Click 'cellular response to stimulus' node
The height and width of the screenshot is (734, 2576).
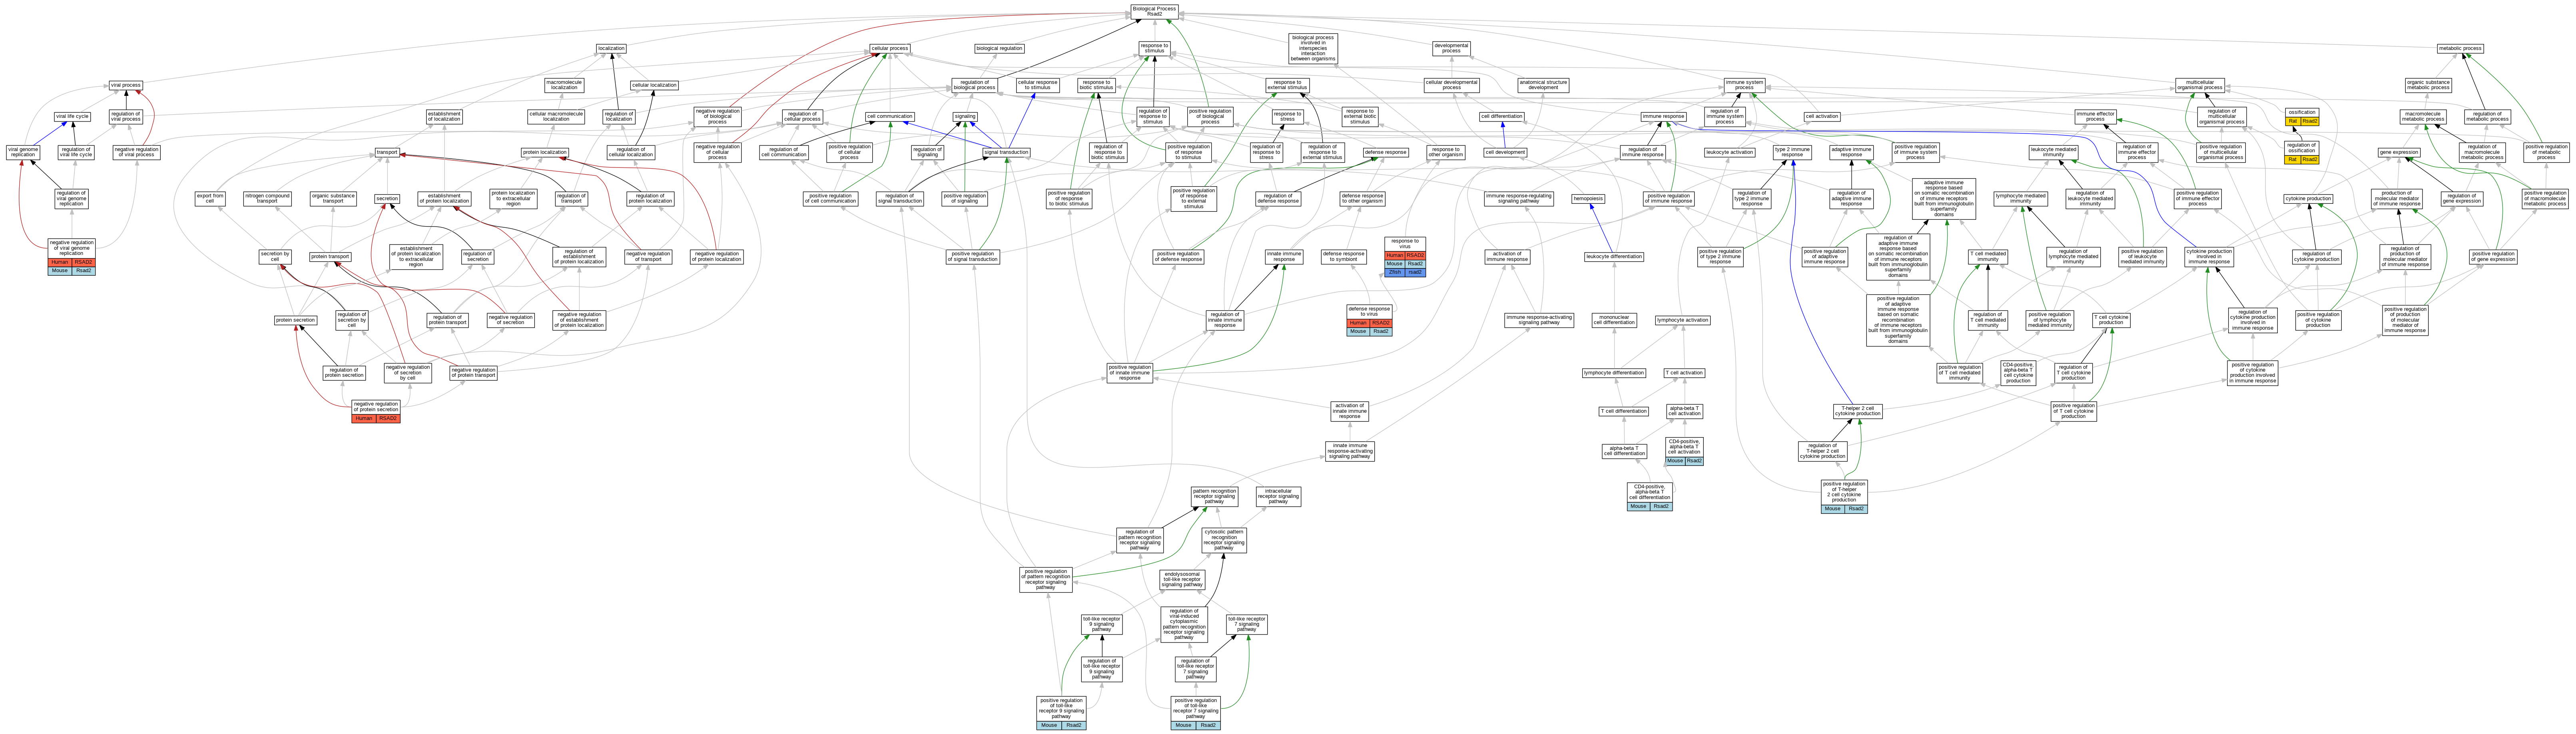pyautogui.click(x=1038, y=85)
